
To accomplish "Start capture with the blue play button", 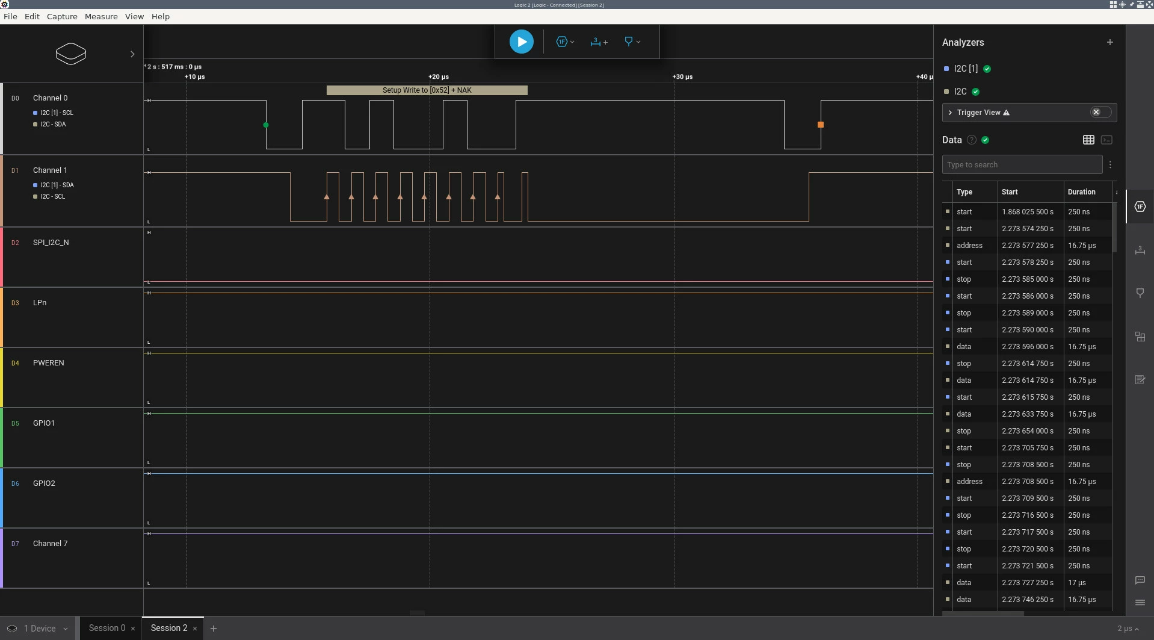I will 521,42.
